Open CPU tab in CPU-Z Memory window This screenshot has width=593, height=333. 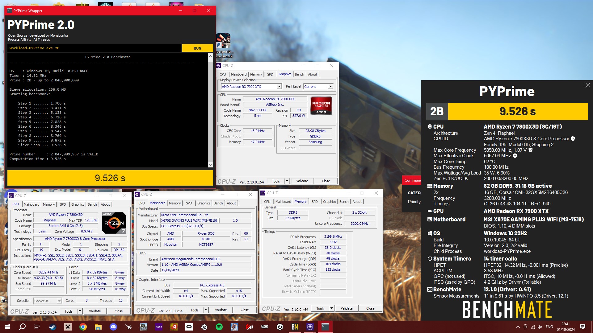pyautogui.click(x=267, y=202)
